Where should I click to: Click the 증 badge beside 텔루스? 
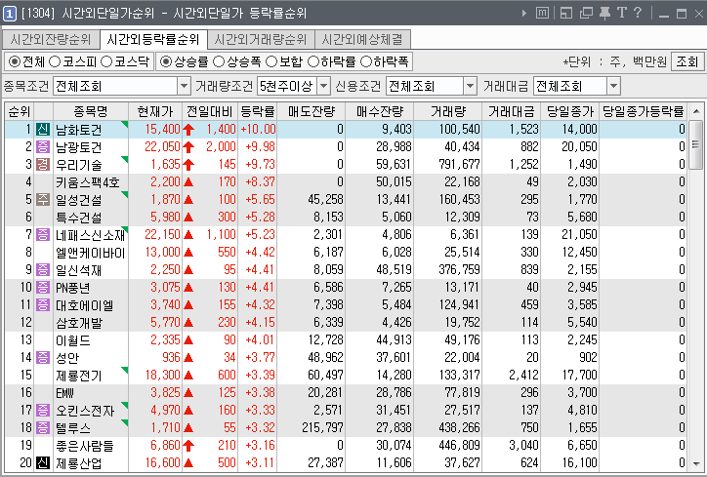click(x=43, y=428)
